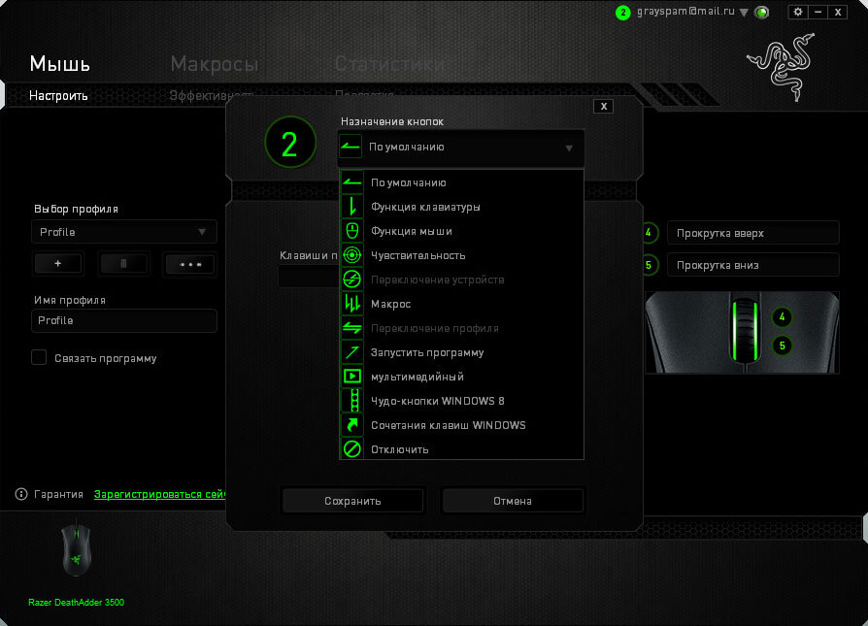Choose the Функция мыши option icon
This screenshot has height=626, width=868.
[351, 230]
